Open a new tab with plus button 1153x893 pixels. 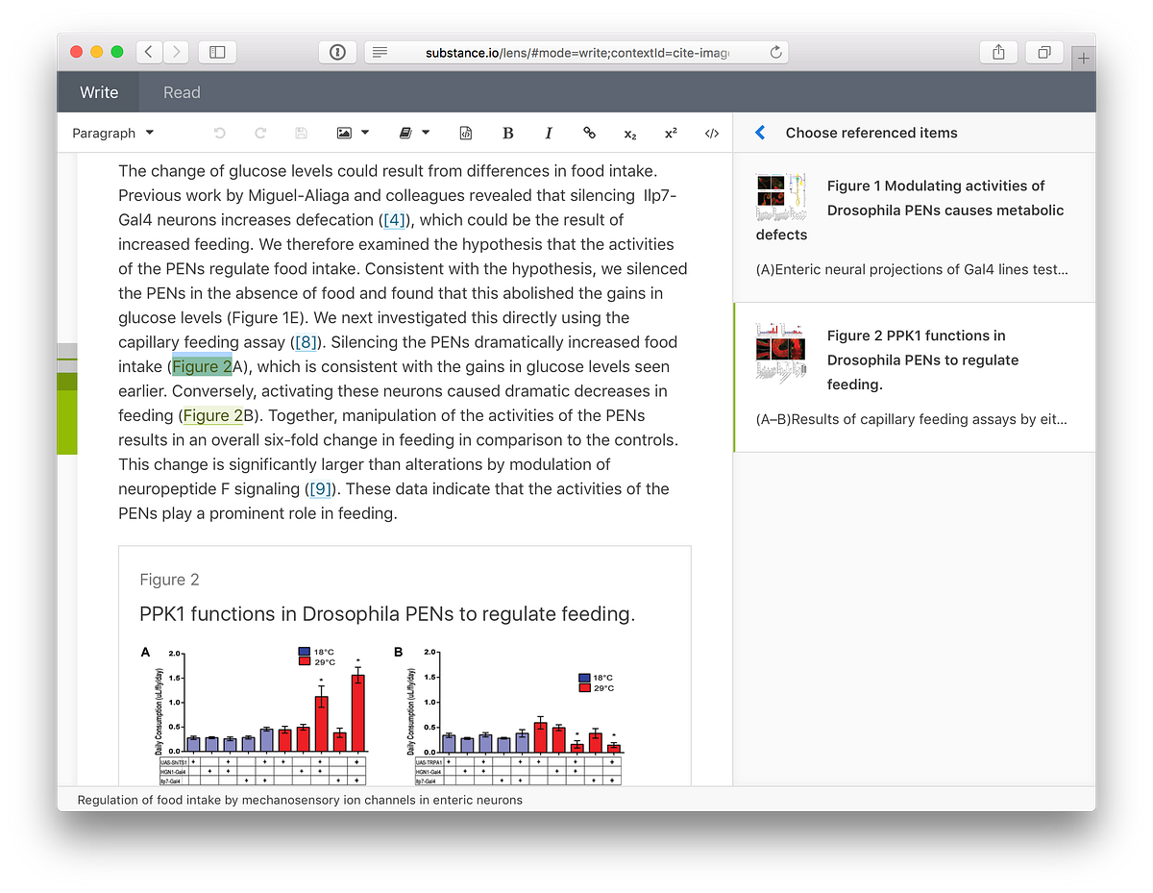[1084, 59]
